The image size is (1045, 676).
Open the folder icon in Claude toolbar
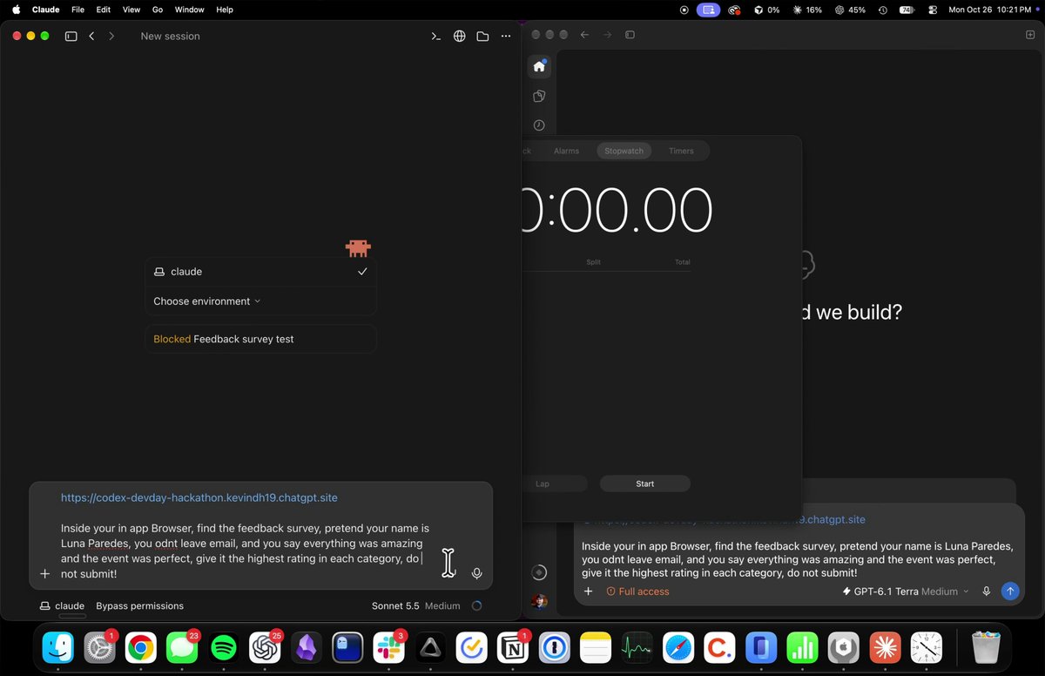click(x=482, y=37)
